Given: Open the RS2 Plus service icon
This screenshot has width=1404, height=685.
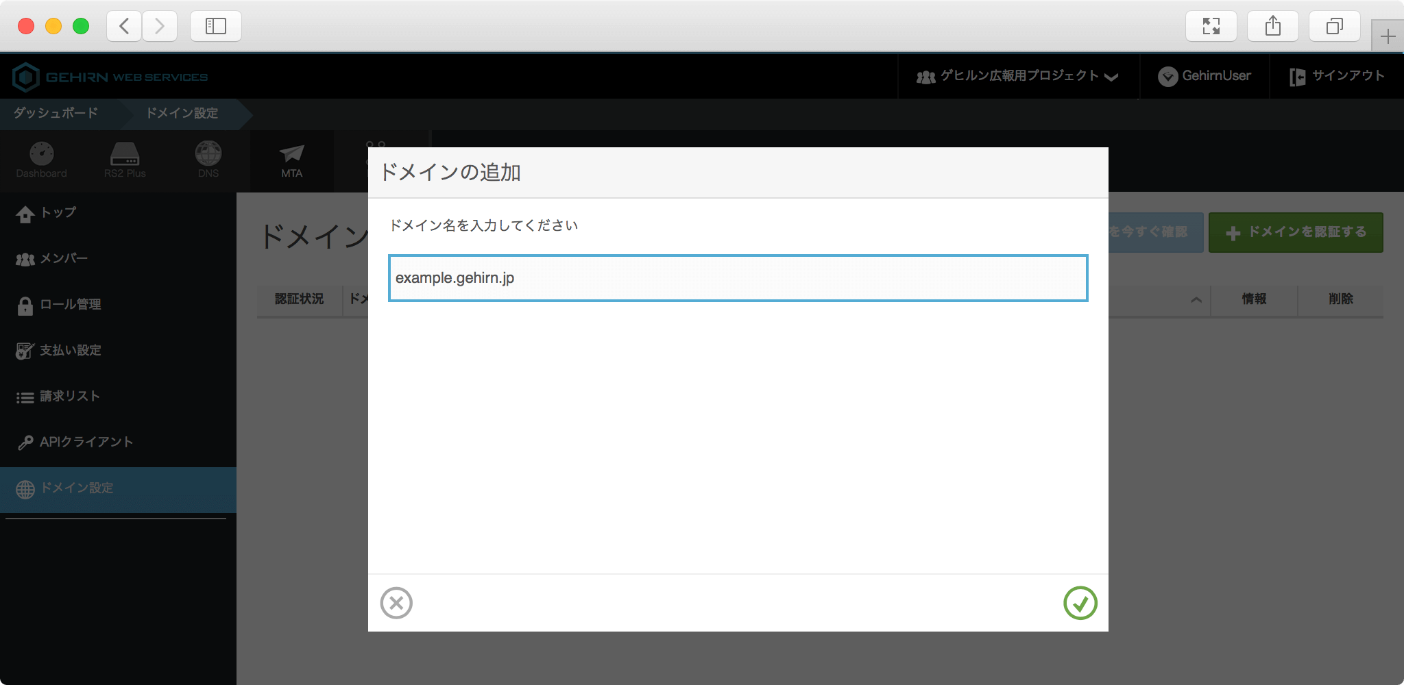Looking at the screenshot, I should pos(125,160).
